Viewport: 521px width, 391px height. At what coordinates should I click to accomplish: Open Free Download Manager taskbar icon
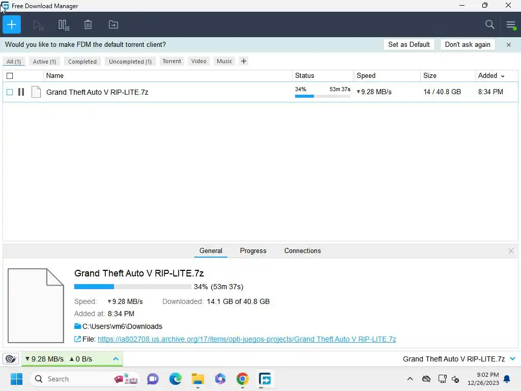(265, 379)
